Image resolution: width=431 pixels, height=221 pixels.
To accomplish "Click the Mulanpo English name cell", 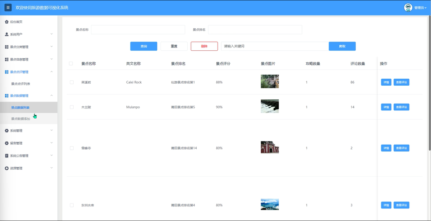I will point(133,107).
